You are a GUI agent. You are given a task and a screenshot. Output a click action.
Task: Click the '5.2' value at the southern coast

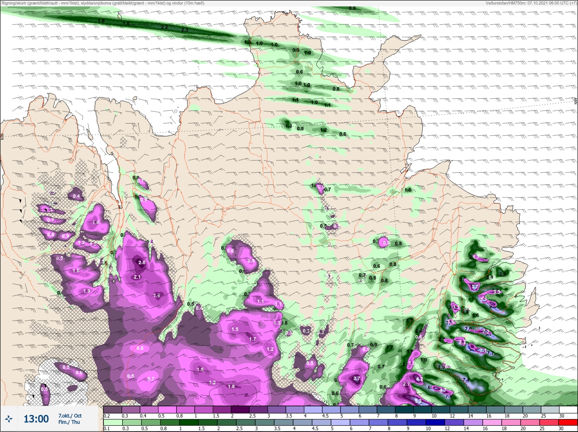[418, 401]
